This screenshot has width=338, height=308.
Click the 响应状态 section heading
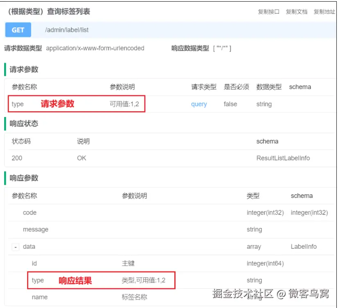[x=24, y=124]
